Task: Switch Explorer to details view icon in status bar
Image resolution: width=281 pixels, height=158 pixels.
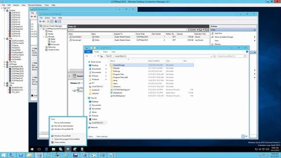Action: click(x=243, y=136)
